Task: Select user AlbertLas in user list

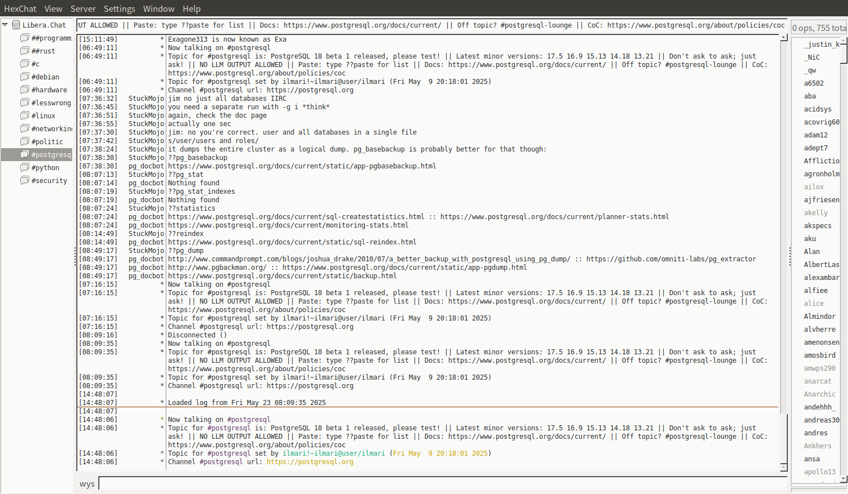Action: click(821, 264)
